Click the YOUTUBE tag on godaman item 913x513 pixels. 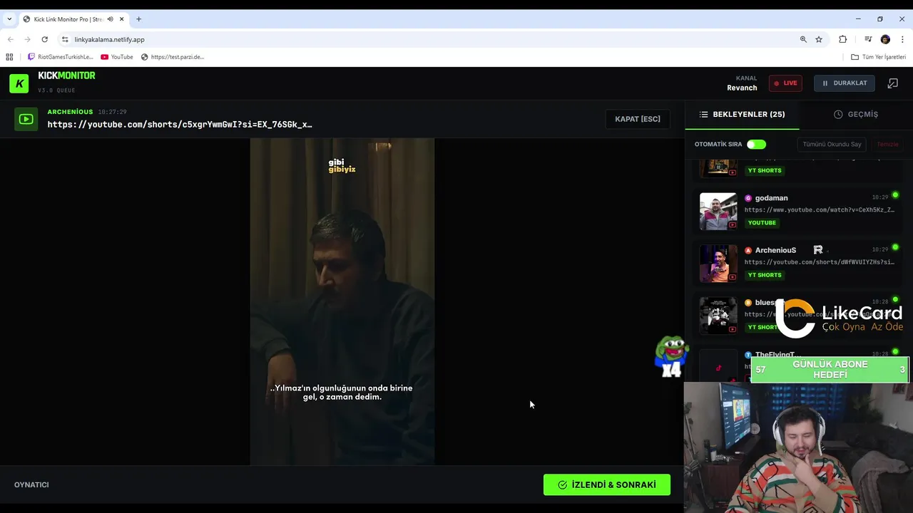pos(762,223)
